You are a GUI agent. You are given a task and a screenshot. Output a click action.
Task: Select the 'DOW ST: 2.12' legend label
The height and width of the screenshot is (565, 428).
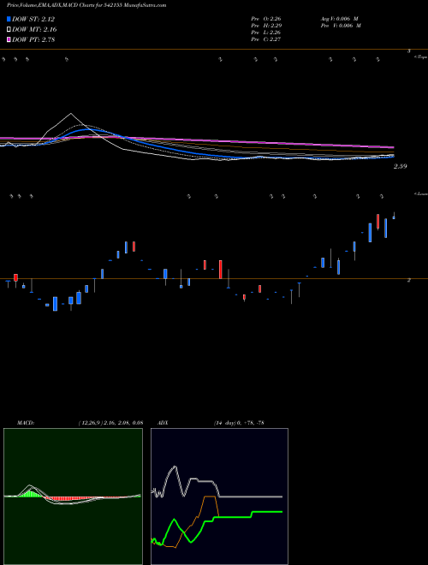tap(33, 19)
